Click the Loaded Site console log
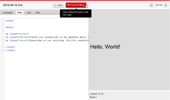This screenshot has width=170, height=100. (x=97, y=94)
